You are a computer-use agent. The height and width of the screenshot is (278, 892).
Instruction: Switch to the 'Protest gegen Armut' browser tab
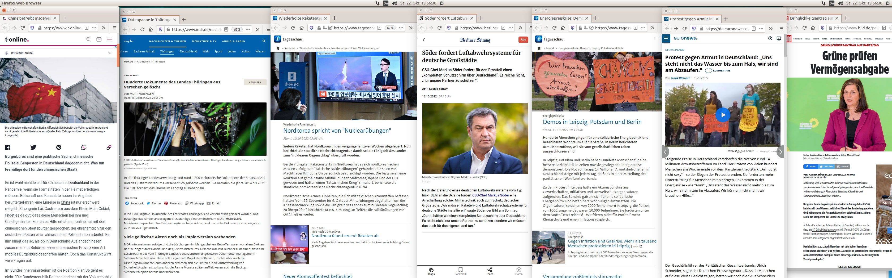pyautogui.click(x=691, y=19)
